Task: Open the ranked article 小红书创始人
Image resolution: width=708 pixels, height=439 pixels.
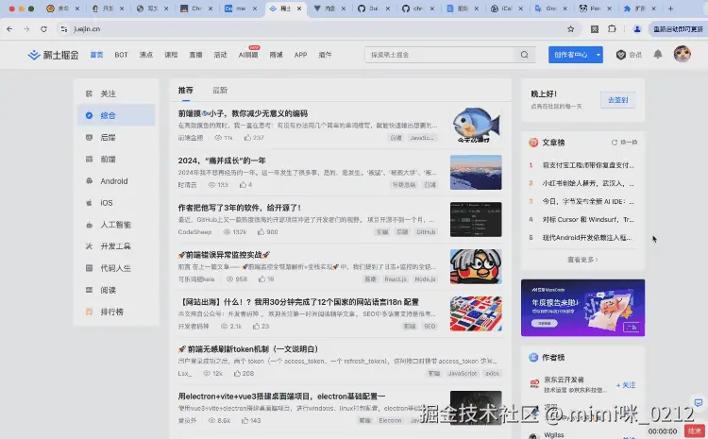Action: pos(588,183)
